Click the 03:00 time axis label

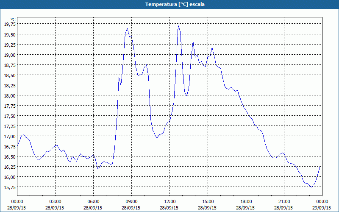56,201
